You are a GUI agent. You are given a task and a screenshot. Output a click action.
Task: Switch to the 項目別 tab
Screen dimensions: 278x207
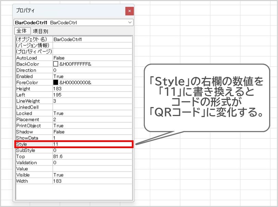click(x=40, y=31)
